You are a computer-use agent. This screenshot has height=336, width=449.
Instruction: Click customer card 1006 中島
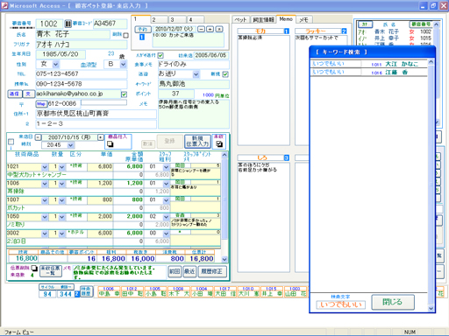[x=109, y=291]
